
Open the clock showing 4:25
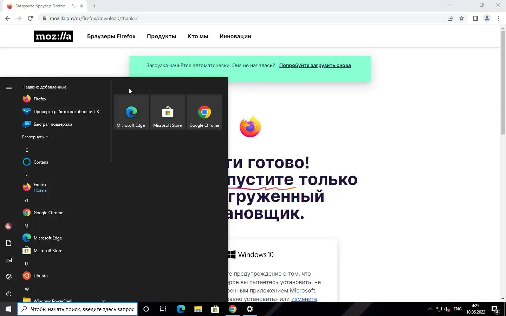click(476, 309)
